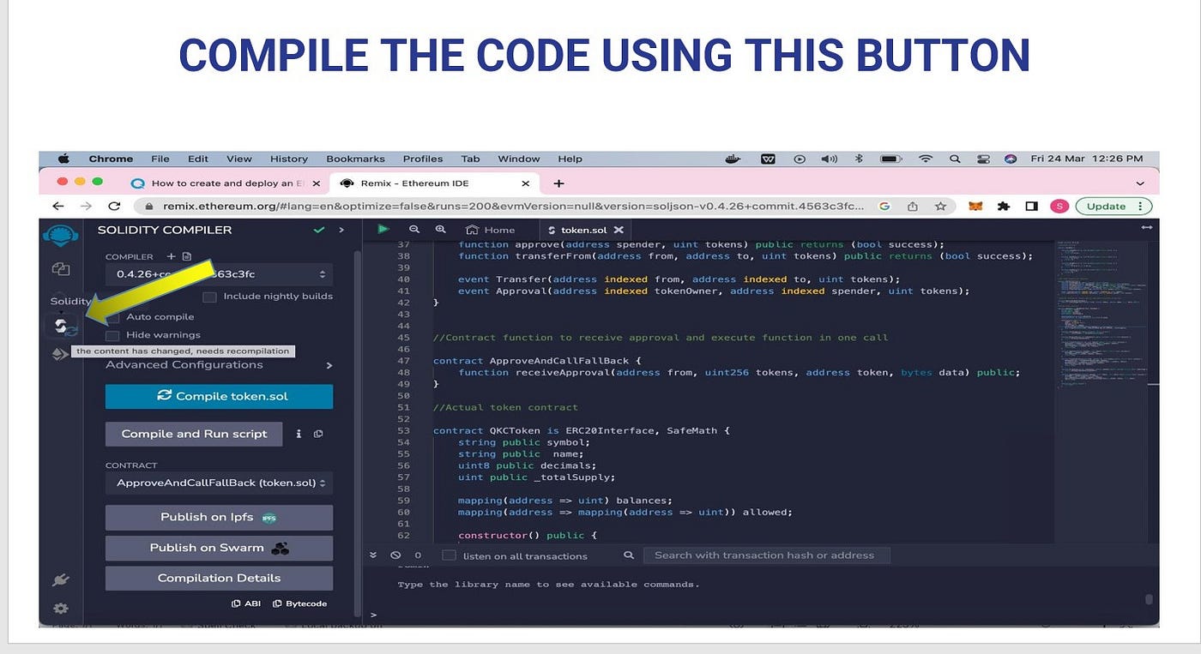This screenshot has width=1201, height=654.
Task: Bookmark this page with star icon
Action: tap(940, 206)
